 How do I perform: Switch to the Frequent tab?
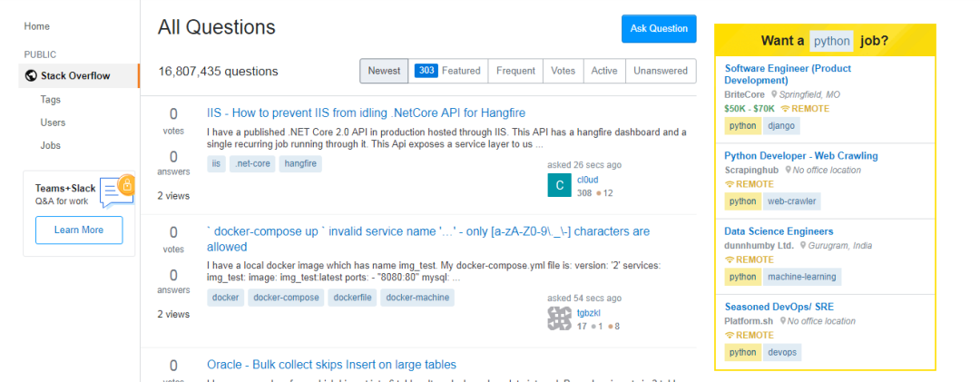pyautogui.click(x=515, y=71)
